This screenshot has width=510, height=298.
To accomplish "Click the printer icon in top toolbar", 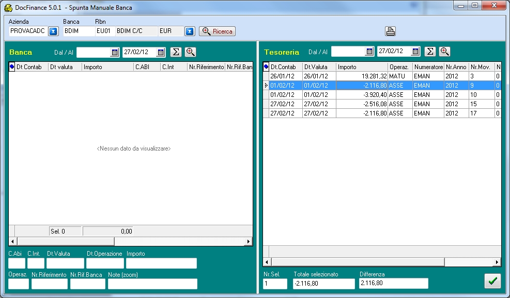I will (x=390, y=31).
